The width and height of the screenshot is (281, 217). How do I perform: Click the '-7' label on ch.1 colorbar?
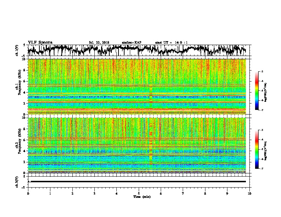pyautogui.click(x=262, y=110)
